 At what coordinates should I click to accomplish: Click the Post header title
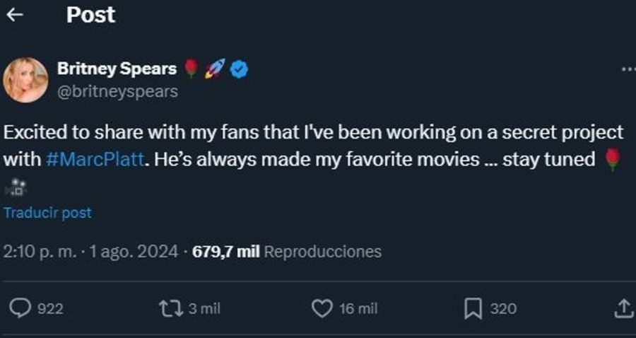[x=90, y=15]
